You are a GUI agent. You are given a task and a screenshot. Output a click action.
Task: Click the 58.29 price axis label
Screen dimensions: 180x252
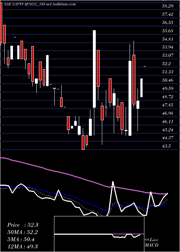[x=168, y=6]
